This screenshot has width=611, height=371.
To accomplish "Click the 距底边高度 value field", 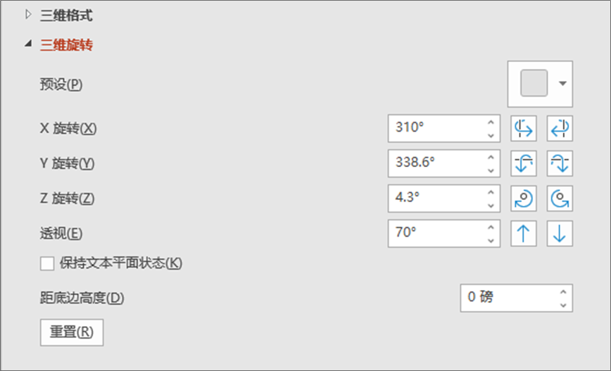I will click(x=508, y=298).
